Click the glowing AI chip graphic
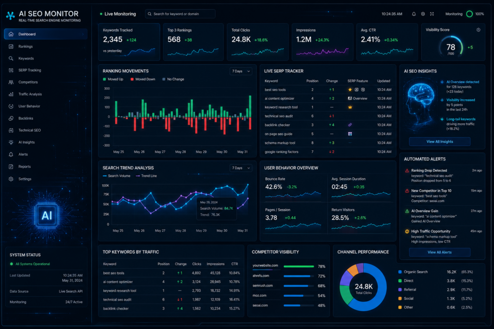Image resolution: width=494 pixels, height=329 pixels. click(x=47, y=215)
